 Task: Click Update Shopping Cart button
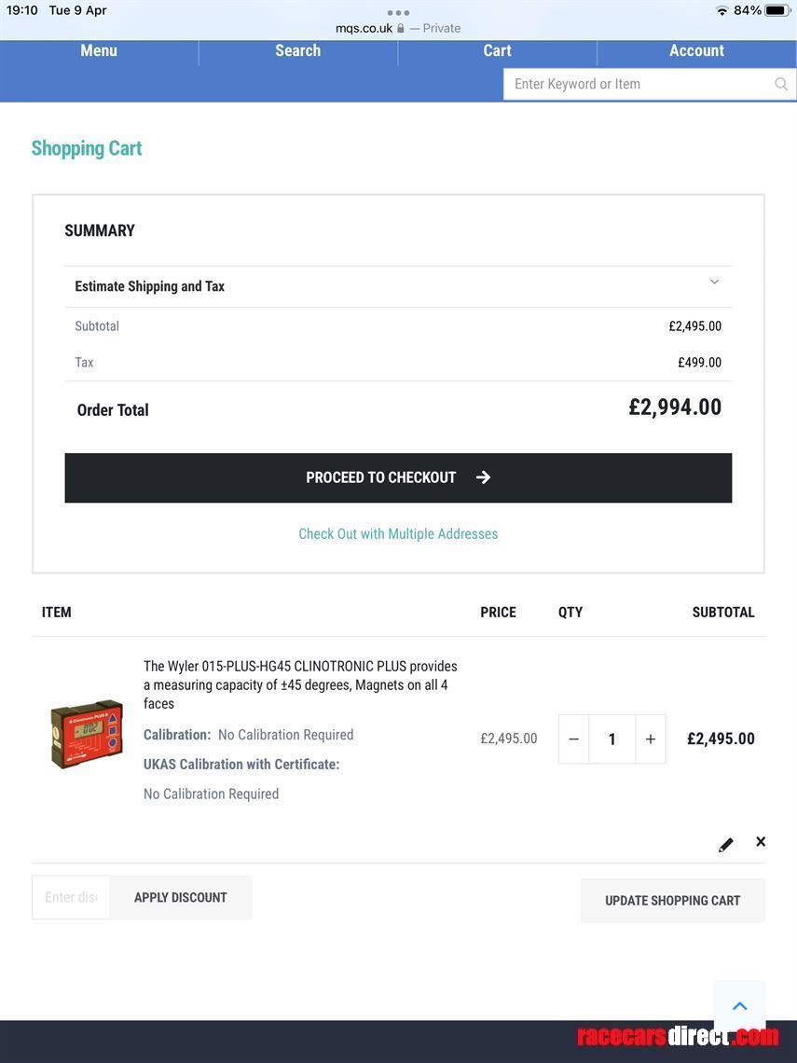click(x=672, y=900)
